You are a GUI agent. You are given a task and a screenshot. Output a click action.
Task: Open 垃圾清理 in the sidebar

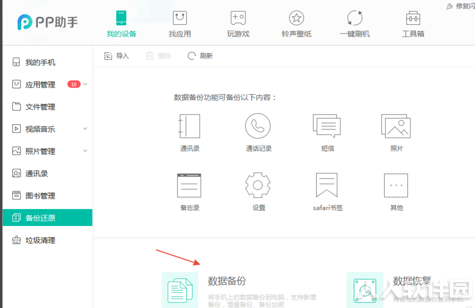(x=47, y=240)
